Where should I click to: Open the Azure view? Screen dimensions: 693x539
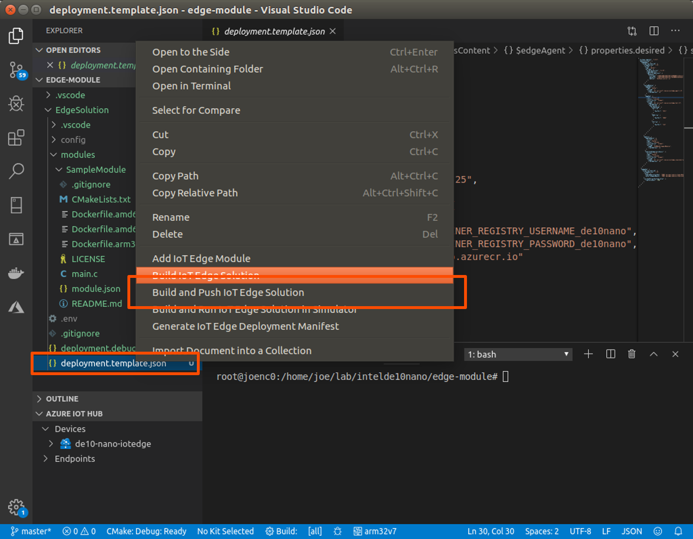click(x=16, y=307)
